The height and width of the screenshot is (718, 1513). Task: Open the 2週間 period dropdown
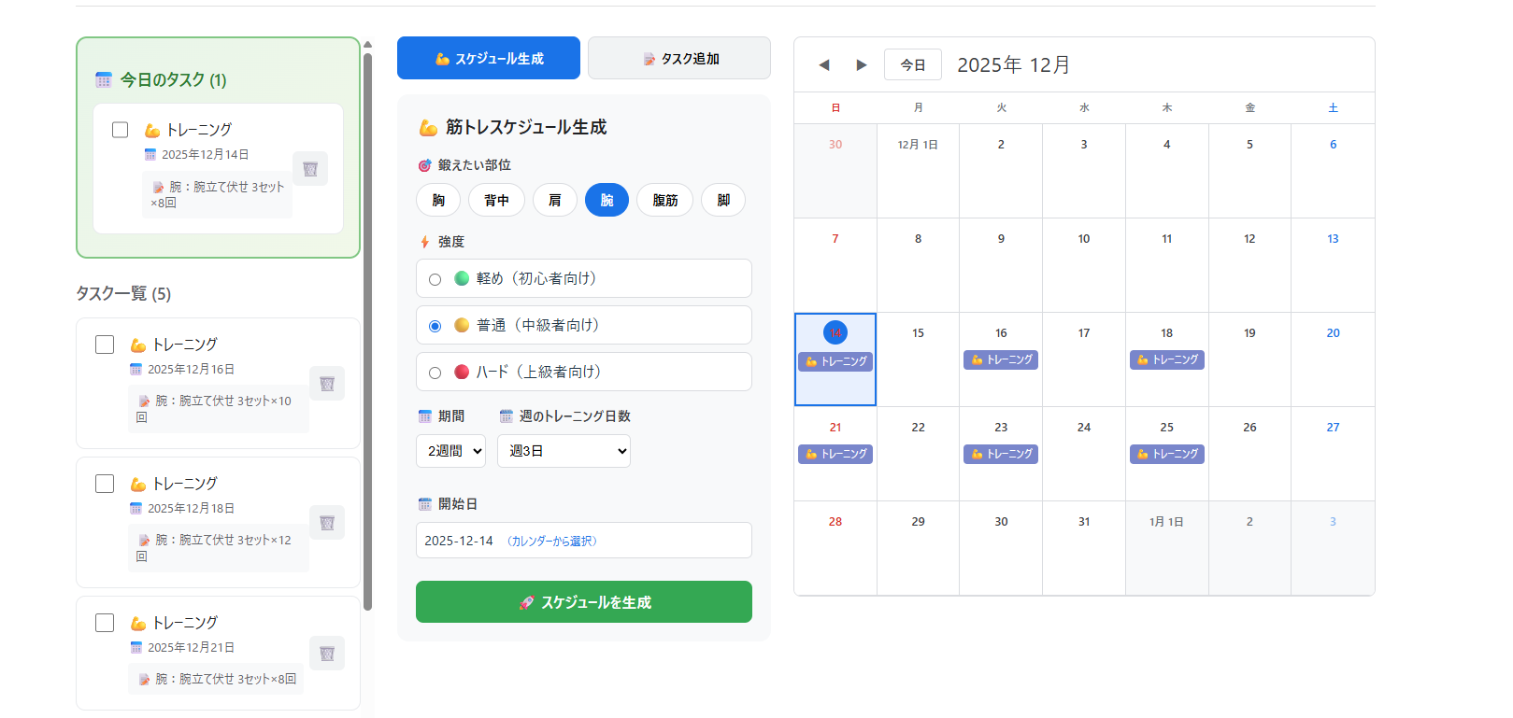coord(450,451)
